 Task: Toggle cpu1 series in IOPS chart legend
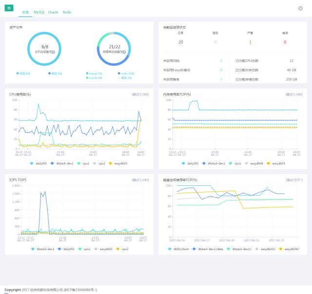84,249
